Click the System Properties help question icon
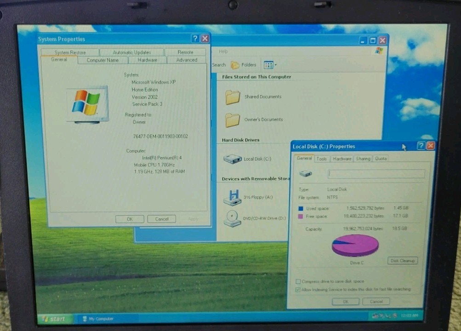Image resolution: width=461 pixels, height=331 pixels. pos(195,39)
